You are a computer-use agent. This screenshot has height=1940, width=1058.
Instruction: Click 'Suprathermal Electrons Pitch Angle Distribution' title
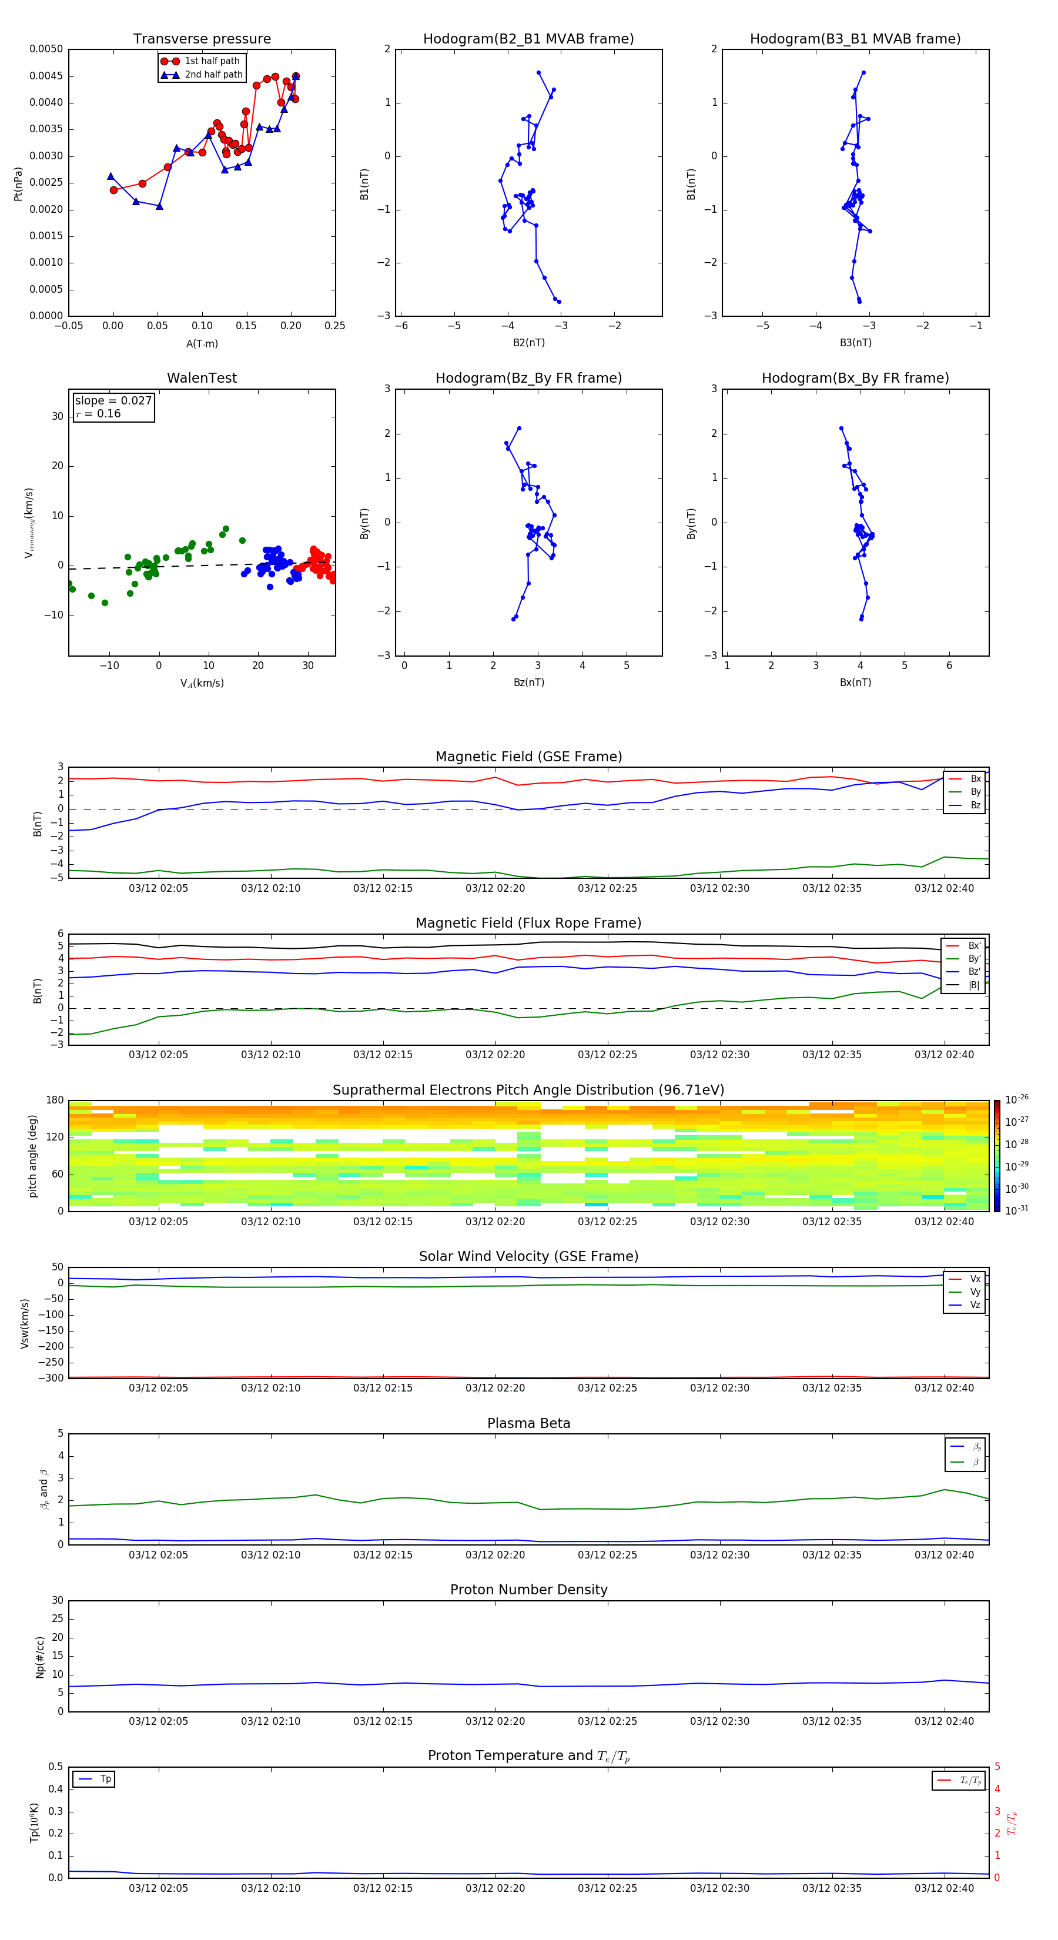pos(528,1091)
